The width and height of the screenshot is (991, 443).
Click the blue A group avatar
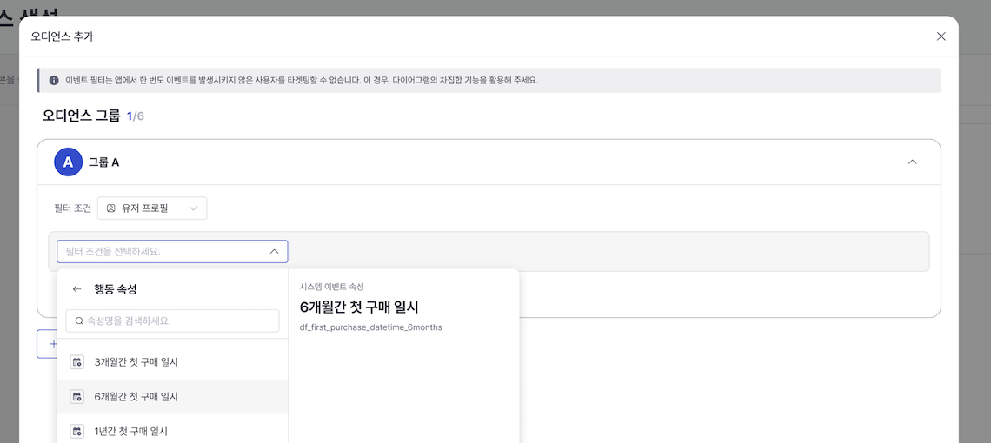[x=69, y=162]
